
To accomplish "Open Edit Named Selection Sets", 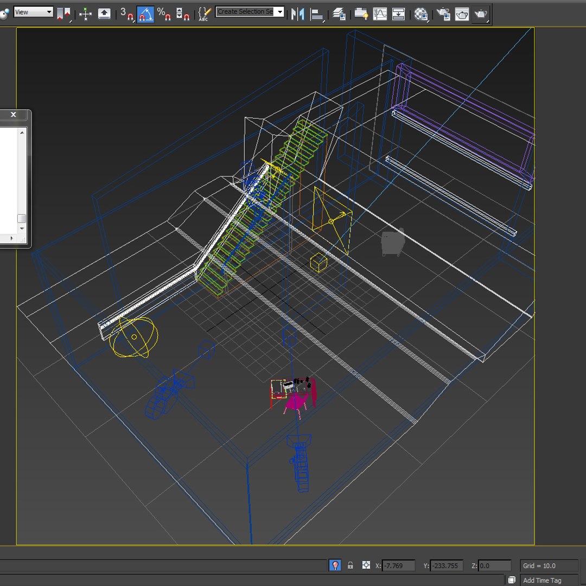I will 205,14.
